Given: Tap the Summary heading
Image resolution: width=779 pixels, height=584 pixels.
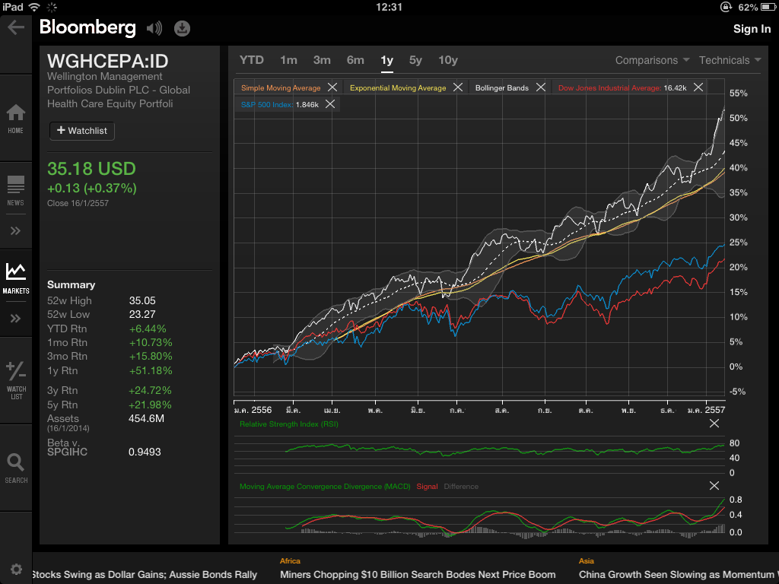Looking at the screenshot, I should [x=71, y=284].
